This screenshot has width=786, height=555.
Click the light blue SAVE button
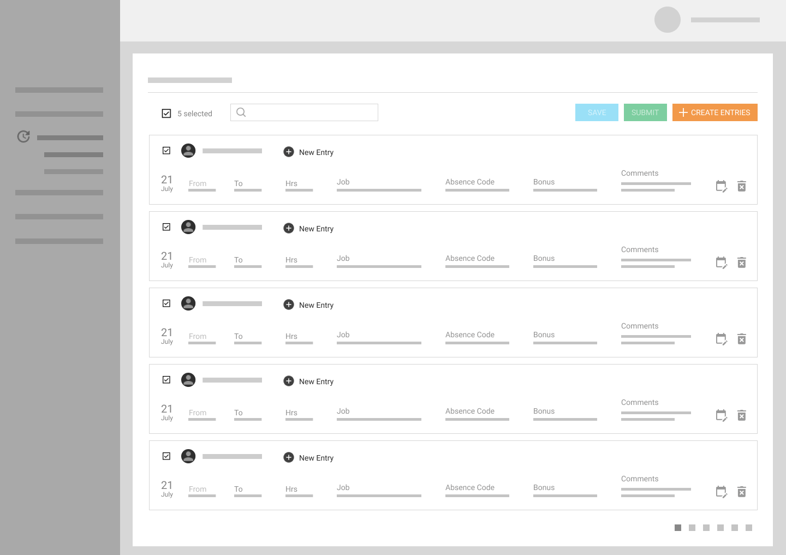click(597, 112)
